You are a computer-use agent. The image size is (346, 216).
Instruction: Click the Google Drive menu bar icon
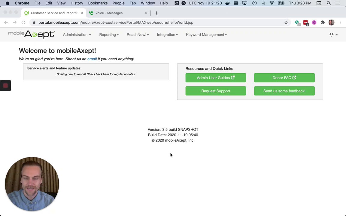[x=177, y=3]
